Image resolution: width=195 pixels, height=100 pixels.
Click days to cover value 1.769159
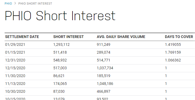pos(173,52)
